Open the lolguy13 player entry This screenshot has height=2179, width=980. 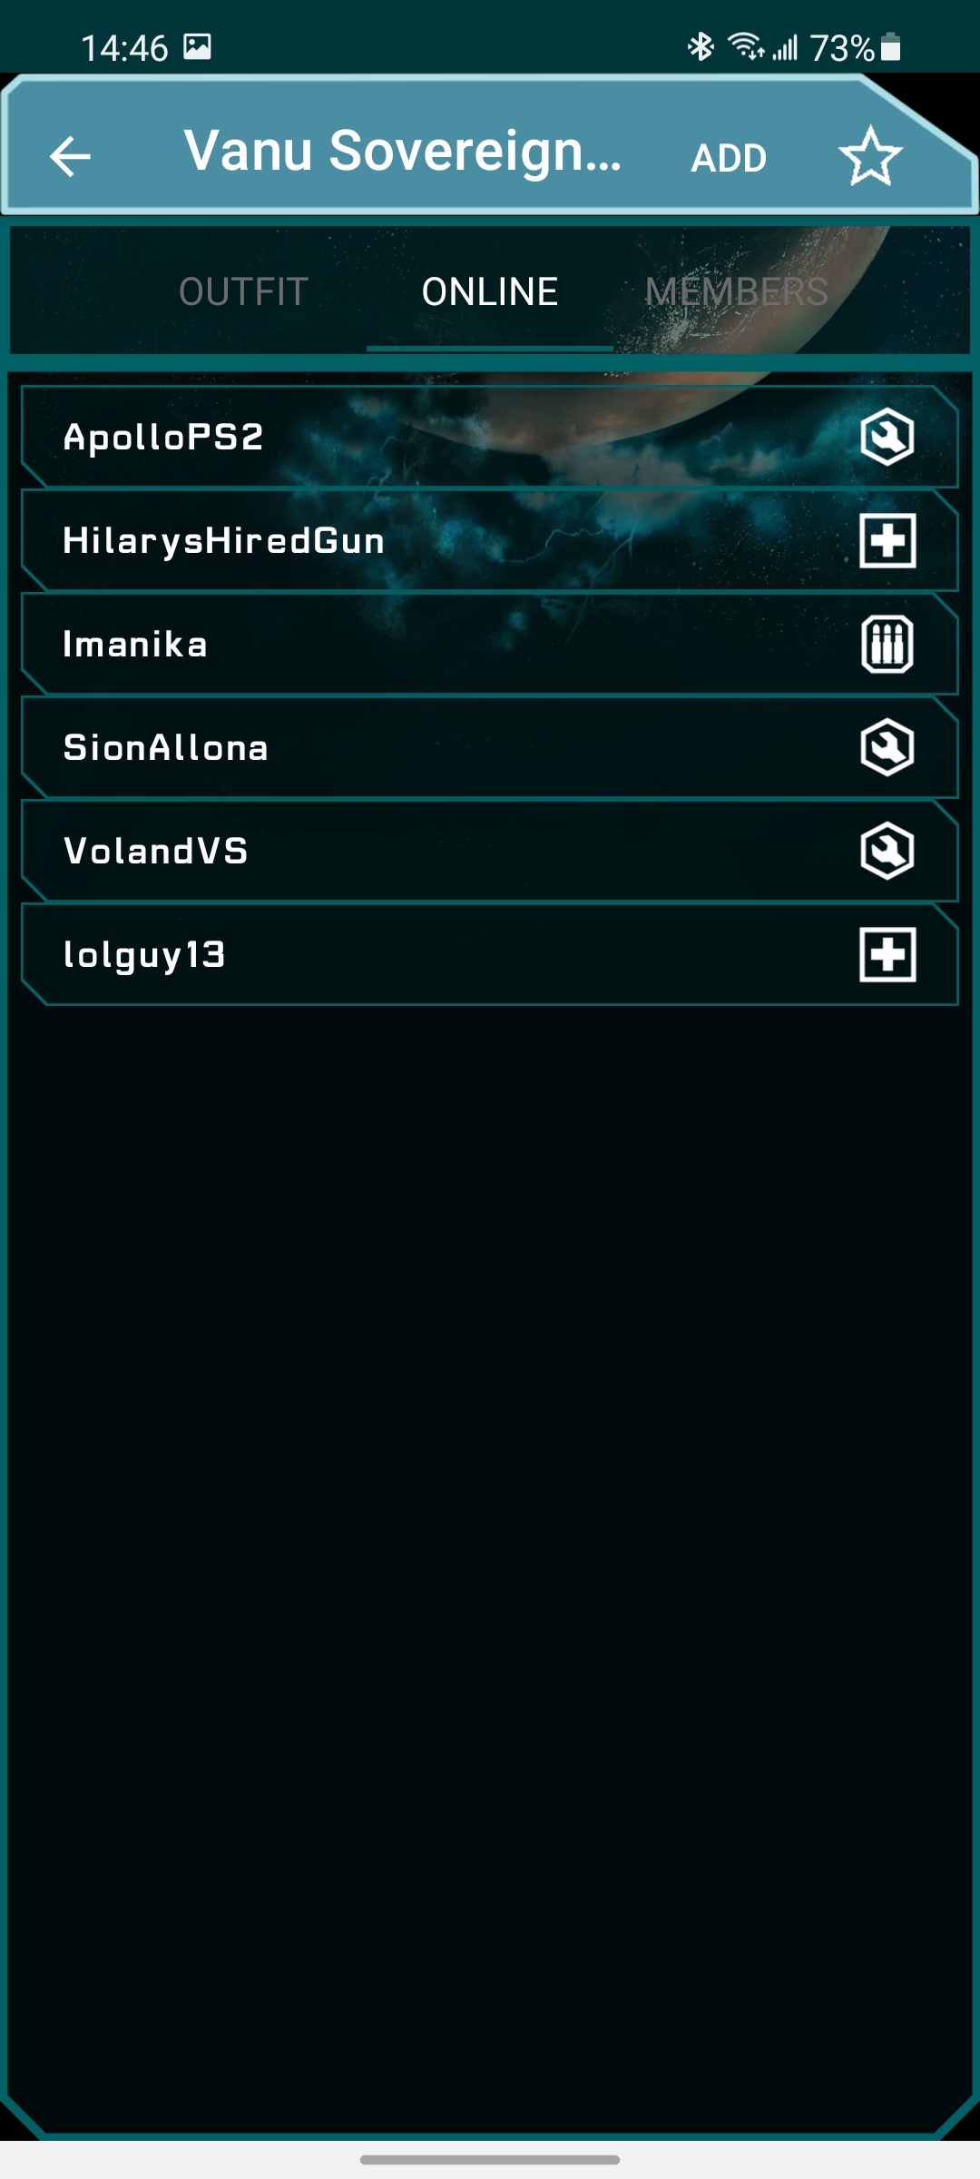click(490, 954)
